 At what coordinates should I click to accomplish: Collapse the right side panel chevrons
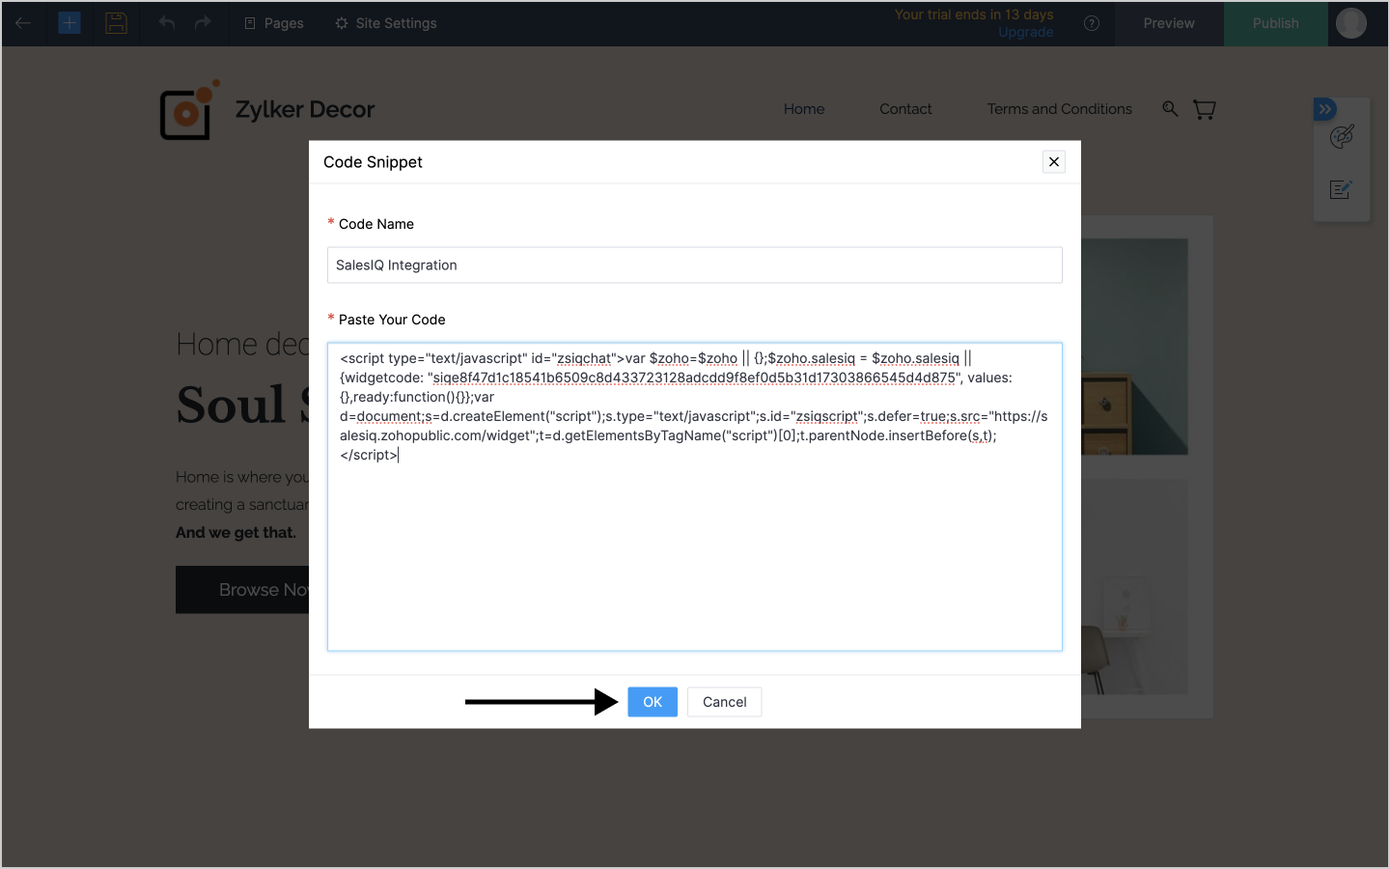click(1325, 109)
